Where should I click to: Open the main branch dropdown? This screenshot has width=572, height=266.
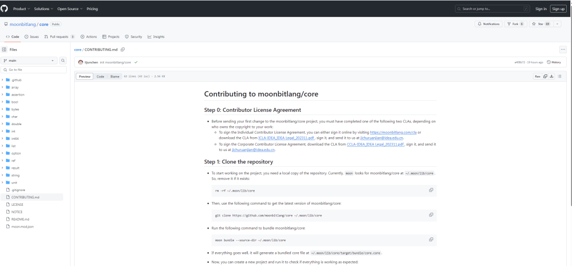click(30, 61)
